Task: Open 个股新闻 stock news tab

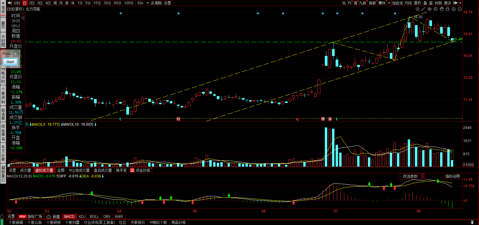Action: (x=16, y=222)
